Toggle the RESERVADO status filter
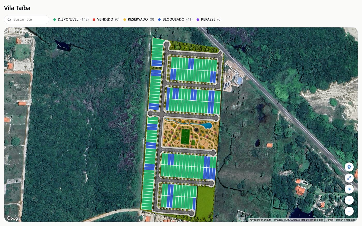362x226 pixels. (139, 19)
